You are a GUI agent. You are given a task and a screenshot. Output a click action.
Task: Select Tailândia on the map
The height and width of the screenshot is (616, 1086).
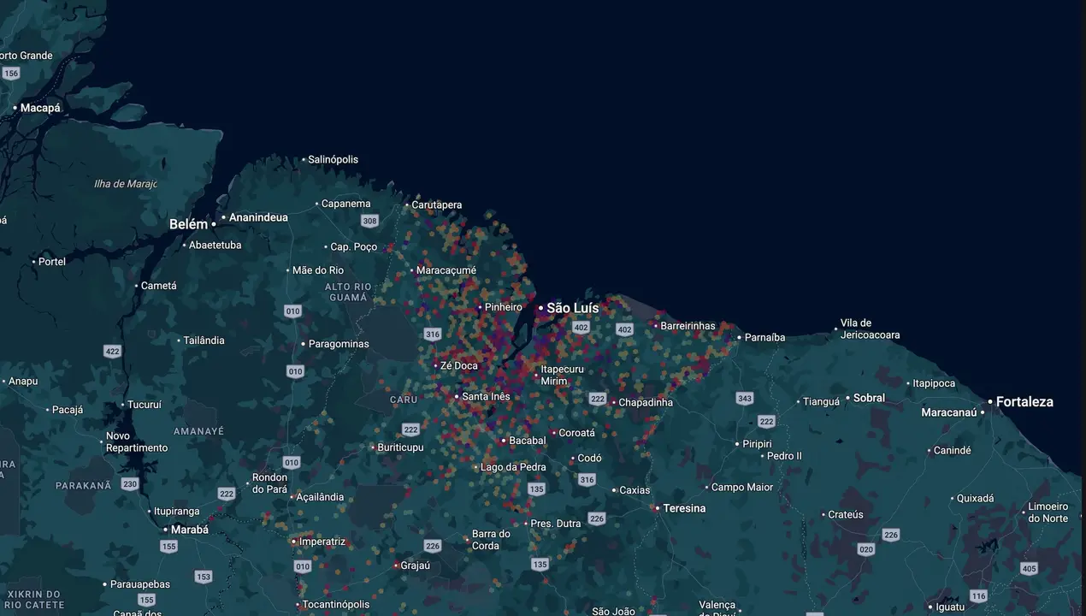[204, 341]
